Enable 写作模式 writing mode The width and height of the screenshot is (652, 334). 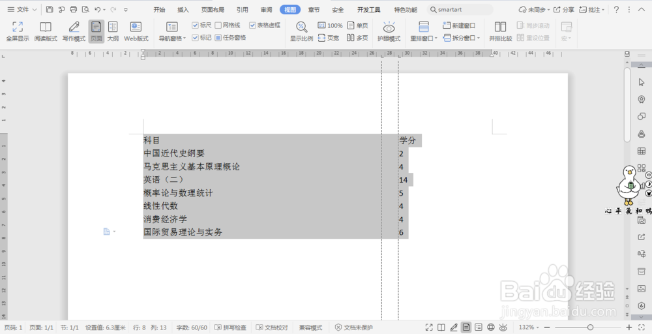pos(74,31)
